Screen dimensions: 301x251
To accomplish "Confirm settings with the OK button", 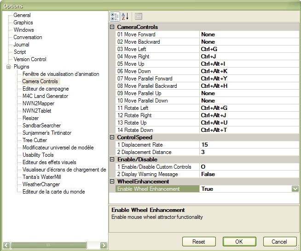I will pyautogui.click(x=239, y=241).
